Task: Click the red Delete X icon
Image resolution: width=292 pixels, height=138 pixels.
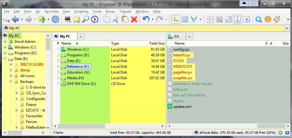Action: [134, 20]
